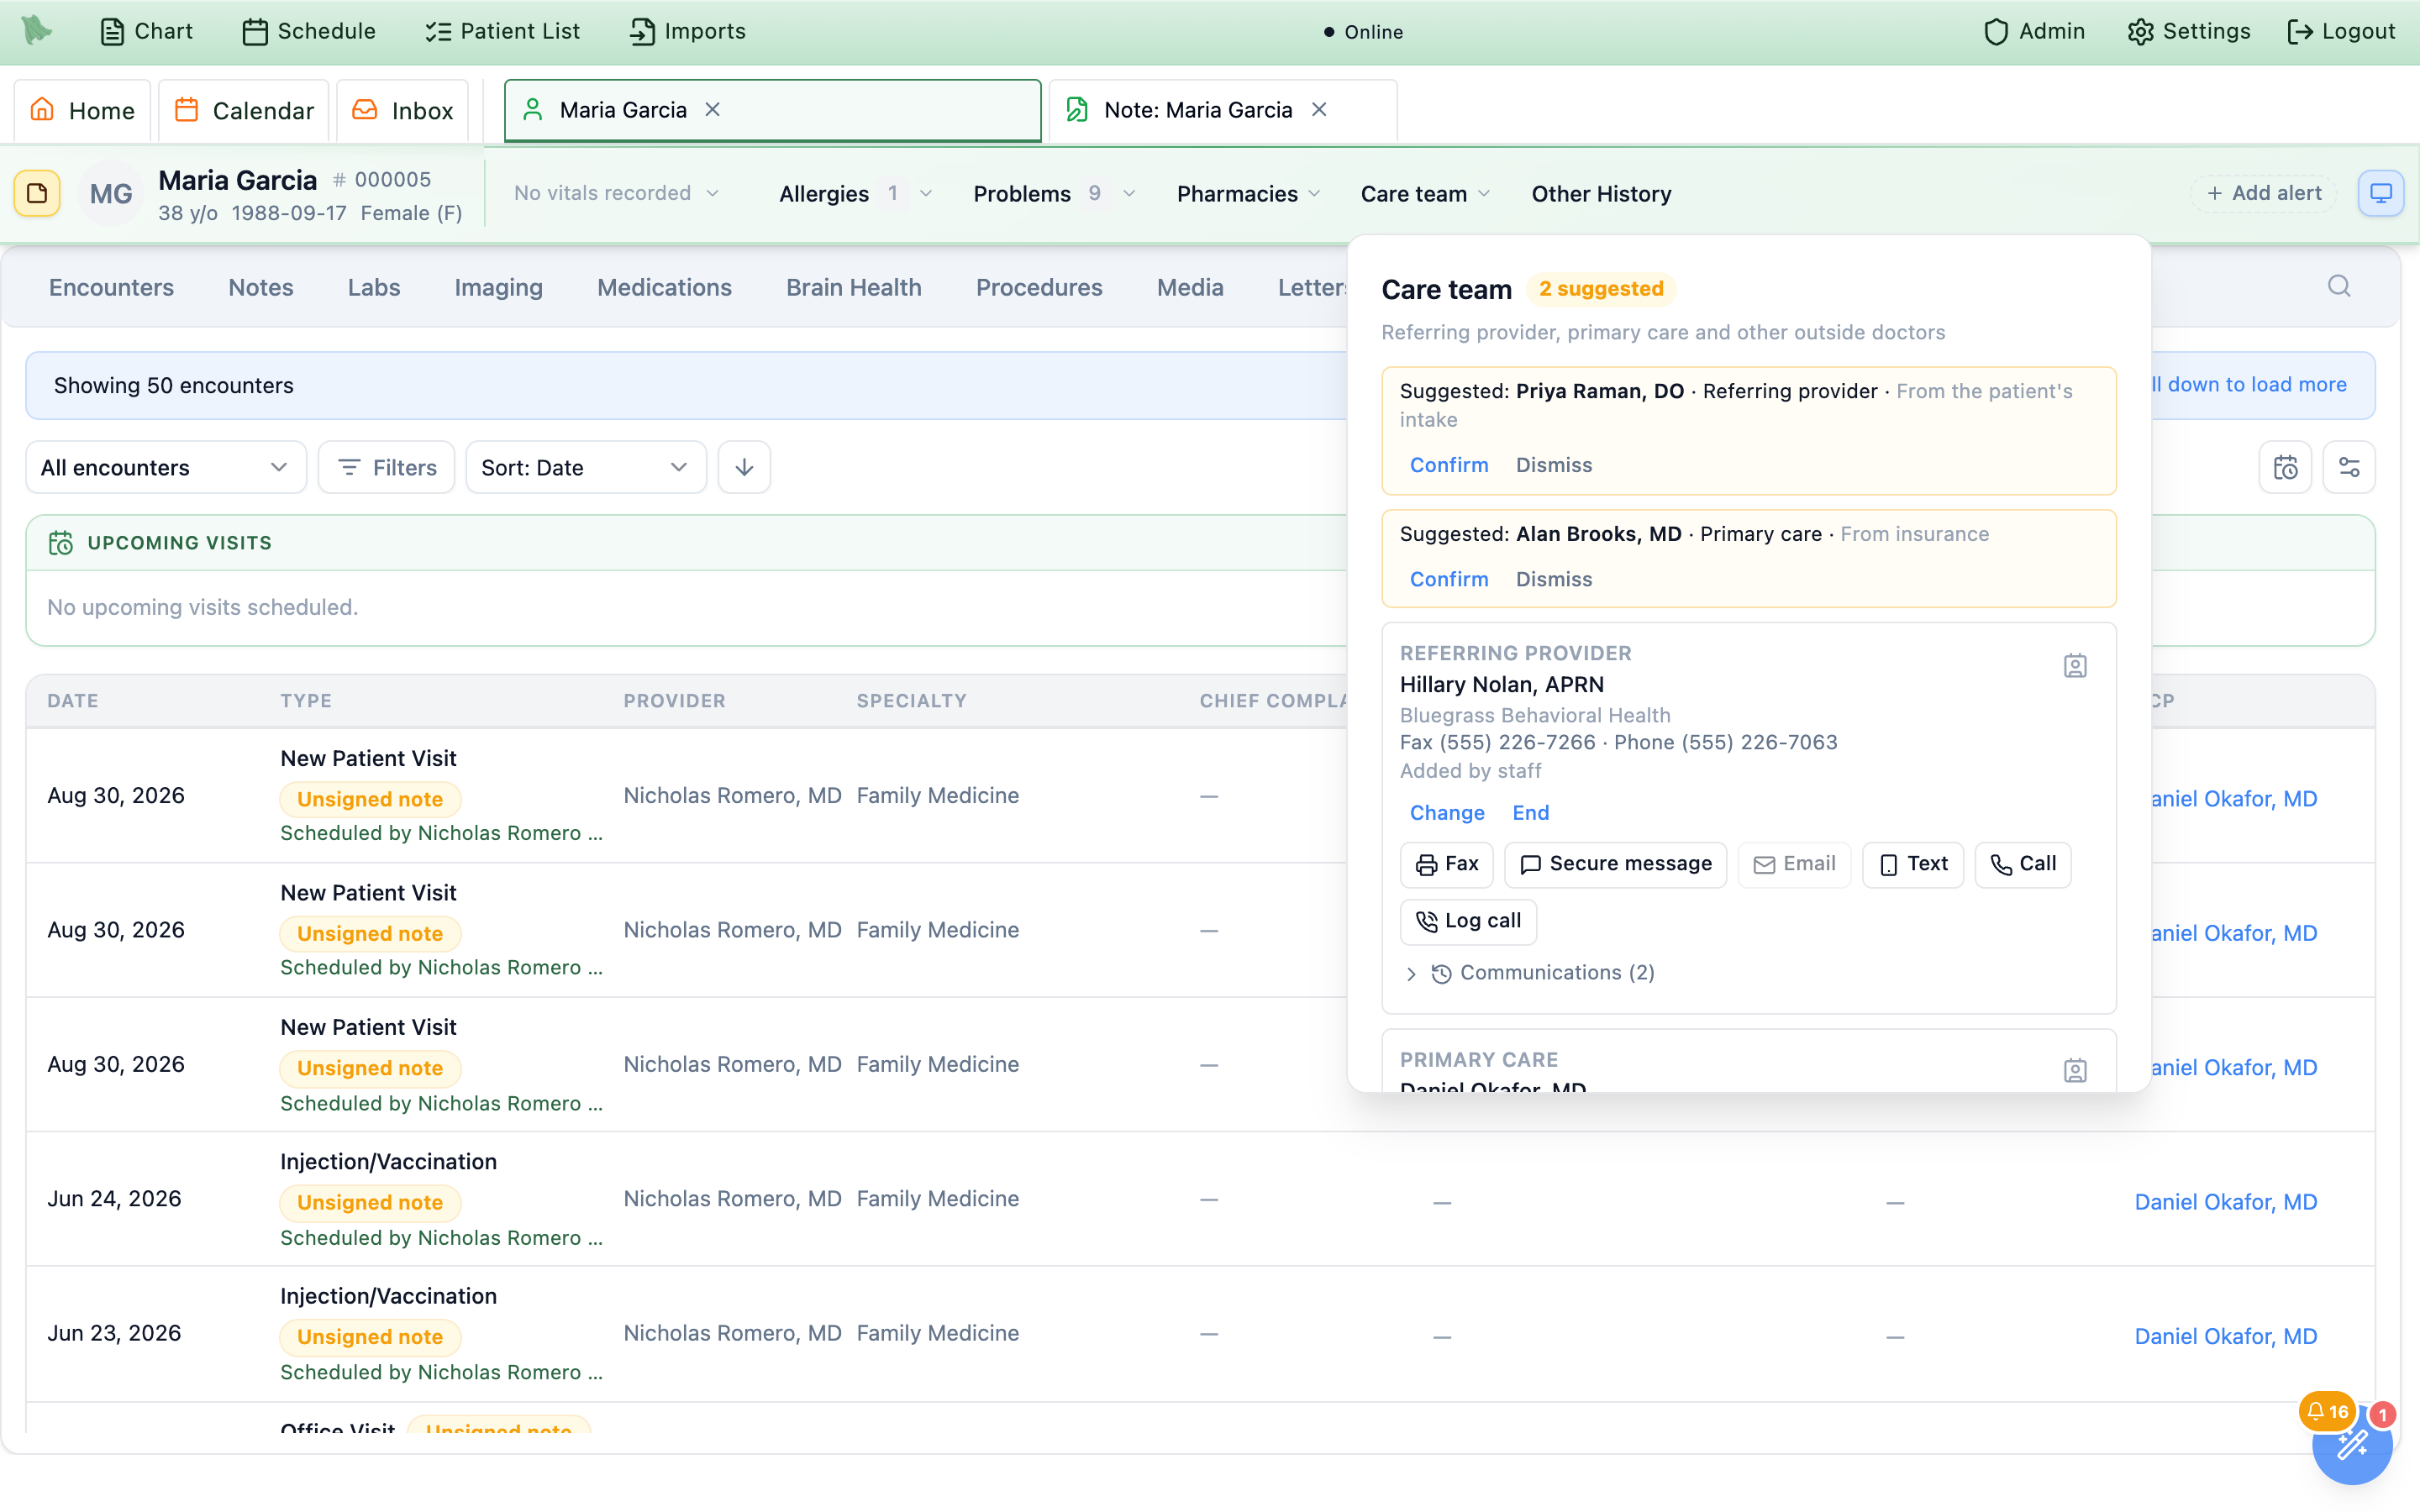Image resolution: width=2420 pixels, height=1512 pixels.
Task: Expand the Pharmacies dropdown
Action: 1248,194
